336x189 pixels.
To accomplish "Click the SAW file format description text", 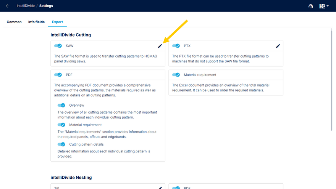I will coord(106,59).
